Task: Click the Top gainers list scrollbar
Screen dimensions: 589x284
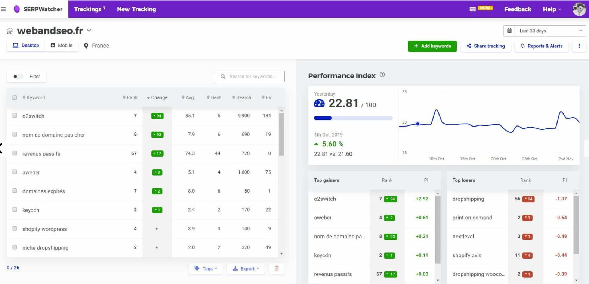Action: pos(438,230)
